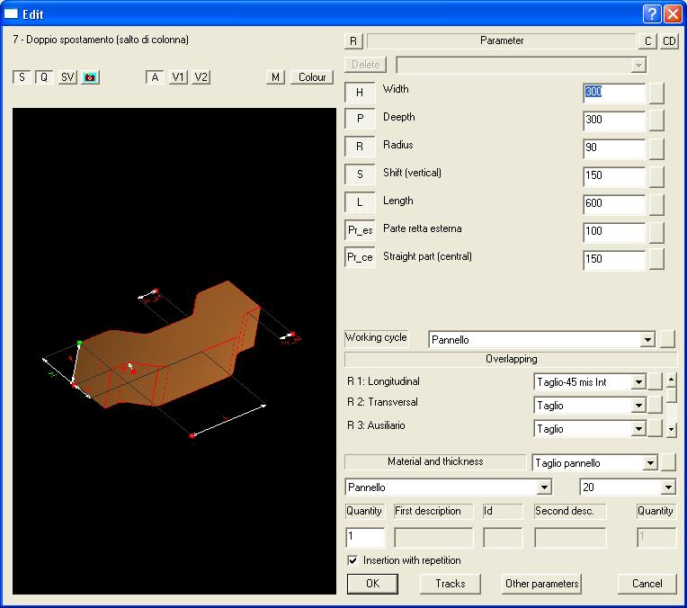Switch to V2 view
Viewport: 687px width, 608px height.
201,77
